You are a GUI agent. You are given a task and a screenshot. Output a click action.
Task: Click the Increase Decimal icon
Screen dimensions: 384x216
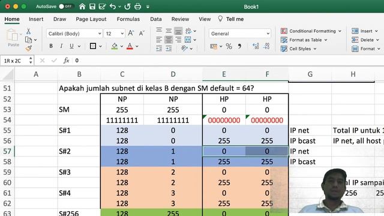click(x=256, y=46)
